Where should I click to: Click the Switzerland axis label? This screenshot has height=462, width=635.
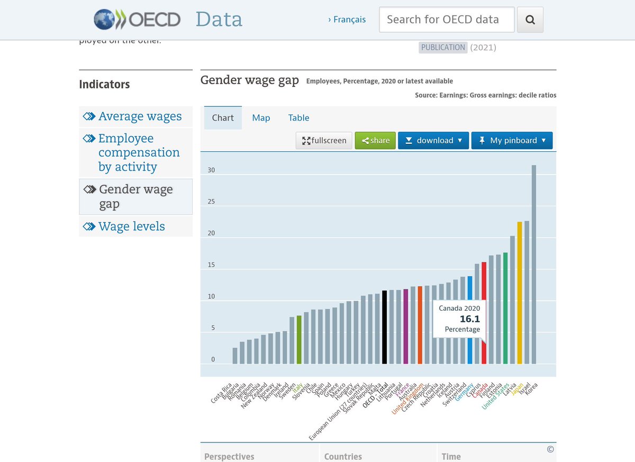click(x=455, y=394)
